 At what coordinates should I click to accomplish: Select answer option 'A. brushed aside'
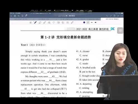pos(88,68)
